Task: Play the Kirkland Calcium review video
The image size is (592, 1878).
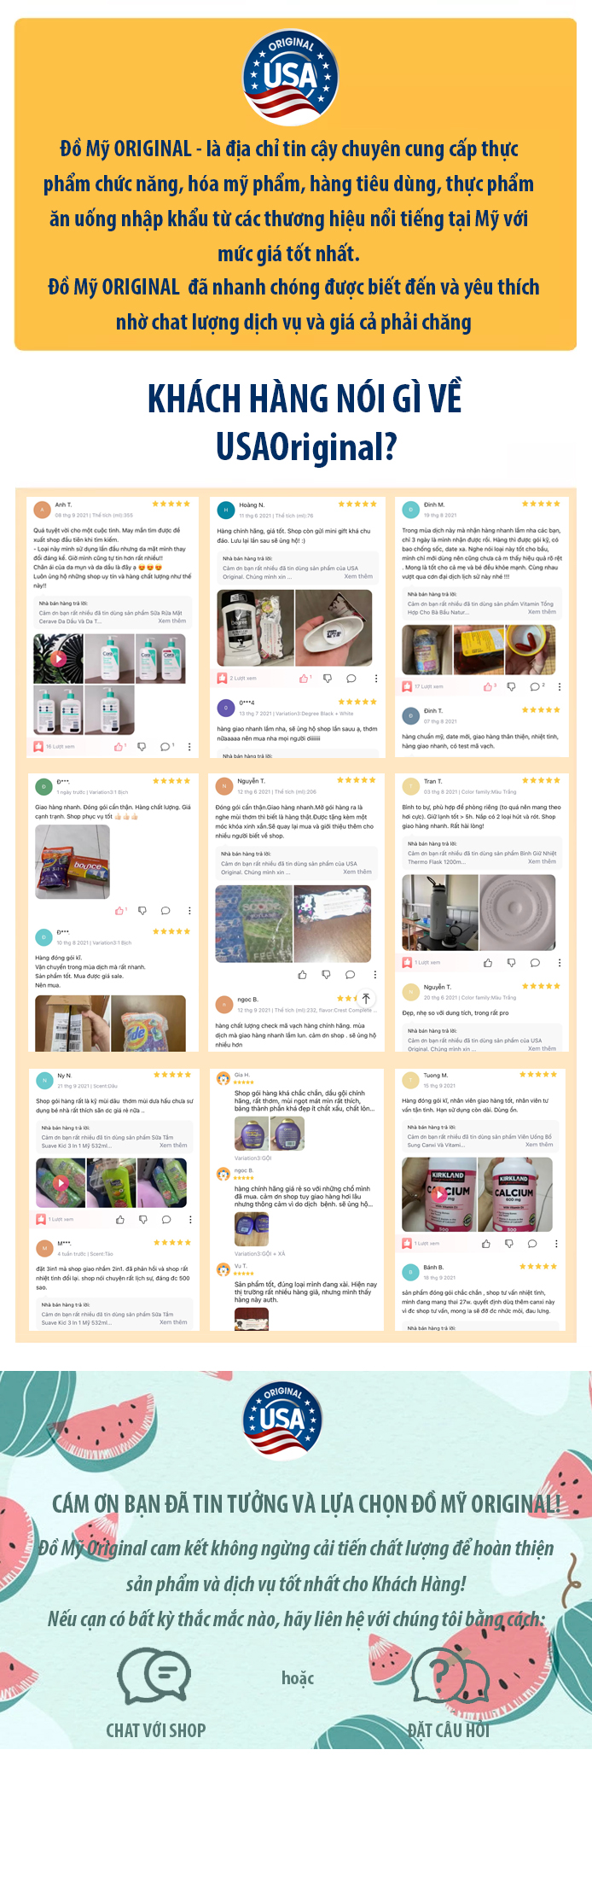Action: pyautogui.click(x=438, y=1194)
